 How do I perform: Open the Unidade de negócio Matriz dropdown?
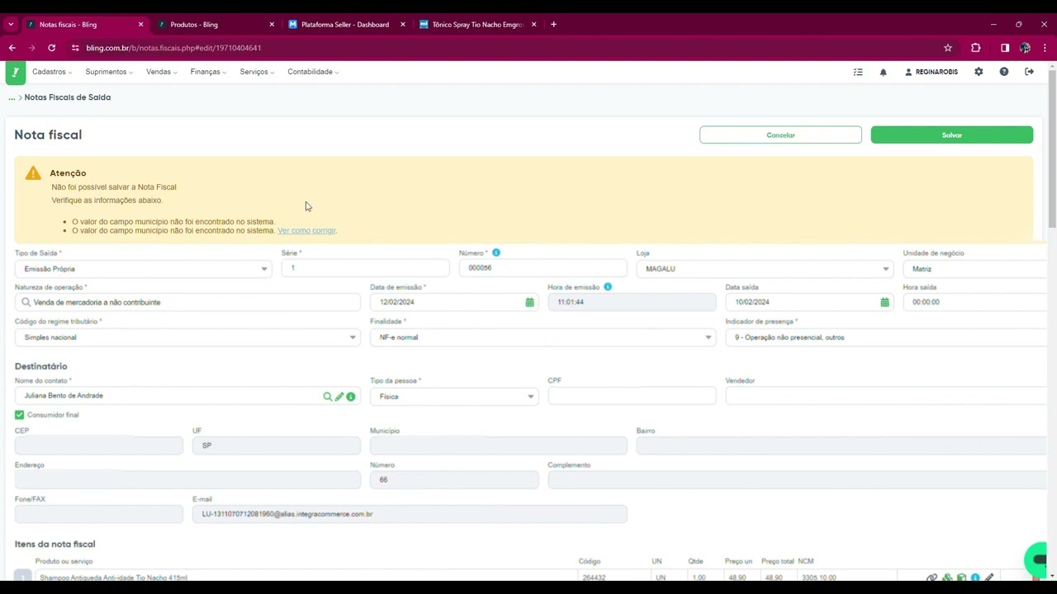(x=974, y=269)
